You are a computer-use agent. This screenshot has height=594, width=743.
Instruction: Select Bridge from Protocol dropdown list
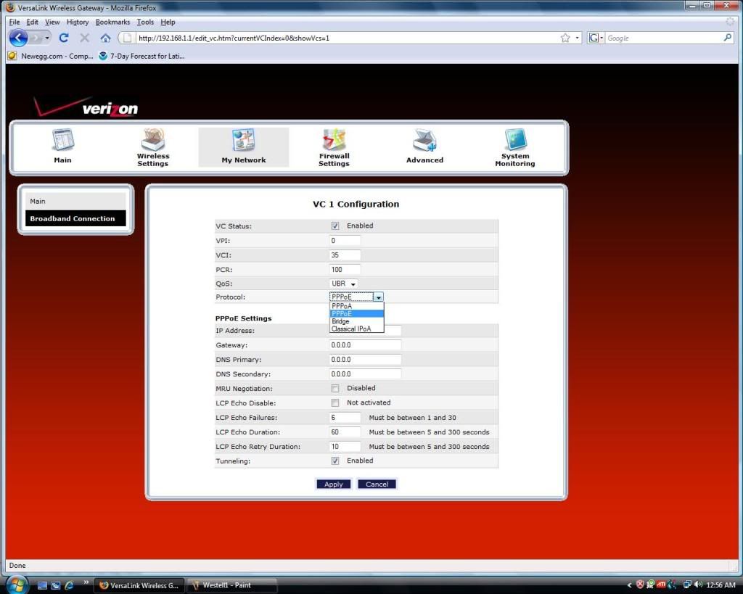340,321
